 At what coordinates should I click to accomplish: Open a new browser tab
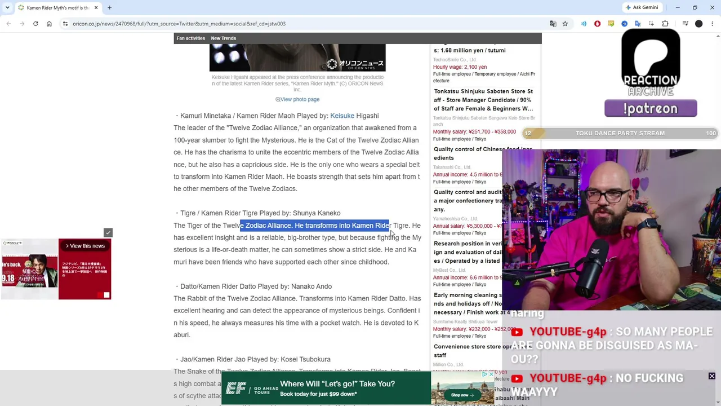click(109, 7)
